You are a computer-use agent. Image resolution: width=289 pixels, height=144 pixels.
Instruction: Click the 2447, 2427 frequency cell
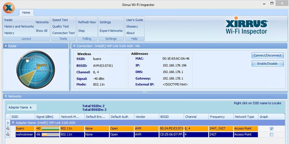point(221,129)
